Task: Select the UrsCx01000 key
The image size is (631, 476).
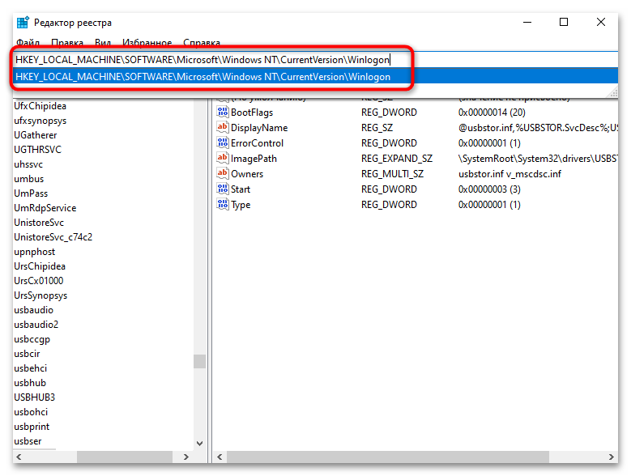Action: (39, 281)
